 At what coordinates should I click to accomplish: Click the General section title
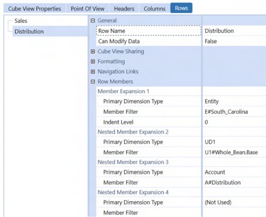coord(107,21)
